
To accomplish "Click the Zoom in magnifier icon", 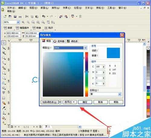I will click(x=23, y=22).
